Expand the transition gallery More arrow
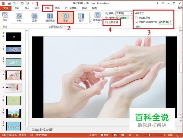The width and height of the screenshot is (183, 138). click(x=91, y=21)
